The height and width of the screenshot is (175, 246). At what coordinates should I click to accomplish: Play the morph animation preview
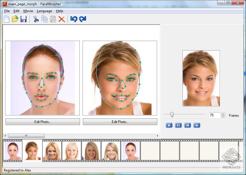point(169,125)
